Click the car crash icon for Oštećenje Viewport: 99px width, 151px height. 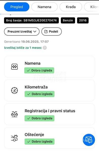(x=14, y=138)
